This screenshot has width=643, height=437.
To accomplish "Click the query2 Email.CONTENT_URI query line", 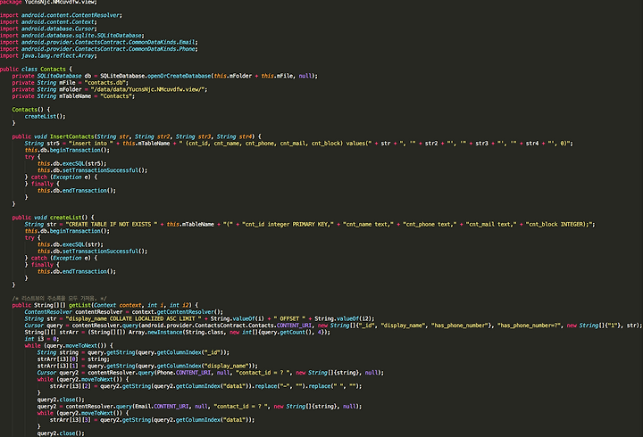I will [200, 407].
